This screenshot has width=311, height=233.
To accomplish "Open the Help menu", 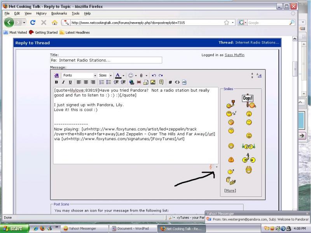I will (87, 14).
